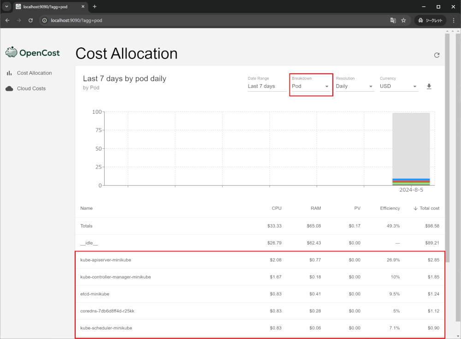Screen dimensions: 461x339
Task: Open the translate page icon in address bar
Action: (x=393, y=20)
